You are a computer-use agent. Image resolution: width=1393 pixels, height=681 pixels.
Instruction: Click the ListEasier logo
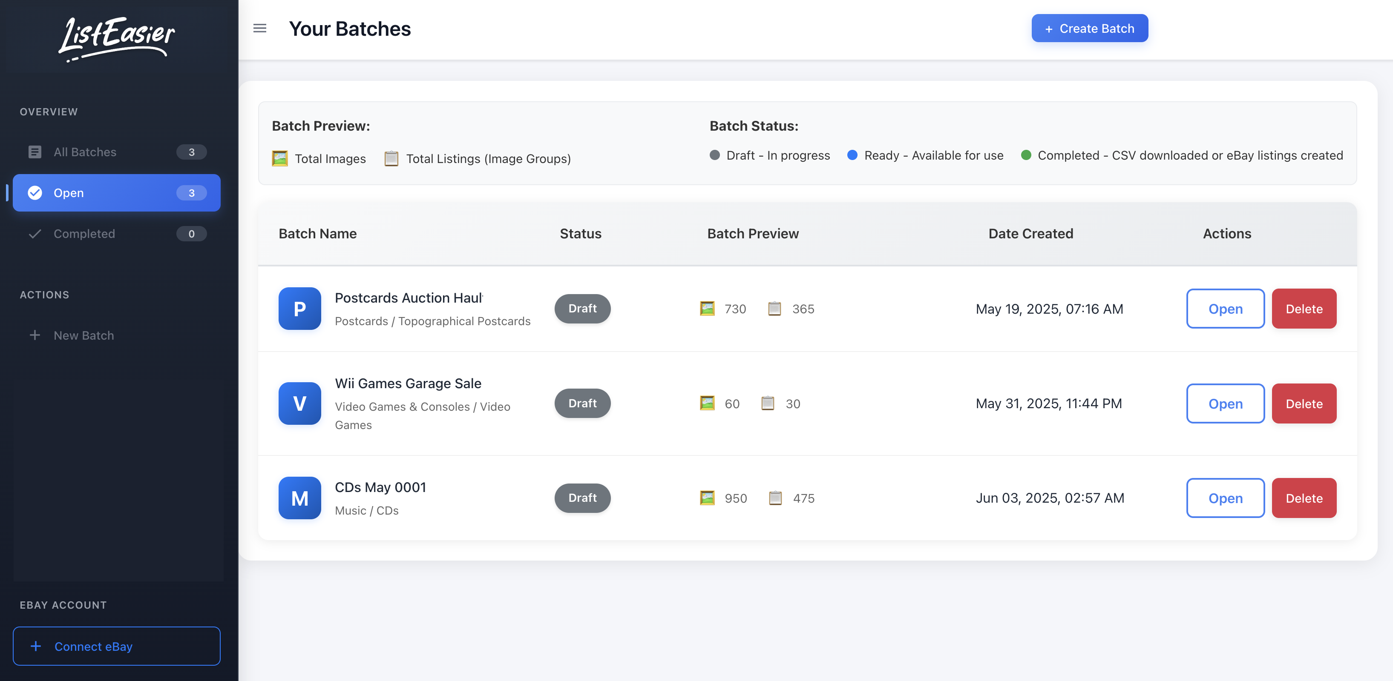[117, 39]
